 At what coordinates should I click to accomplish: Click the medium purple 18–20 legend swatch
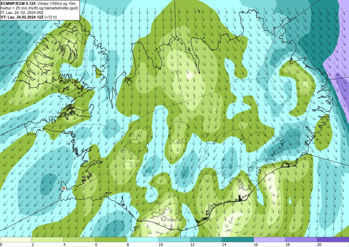[x=302, y=240]
